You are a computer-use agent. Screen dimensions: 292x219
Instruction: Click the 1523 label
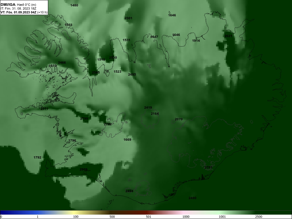click(x=117, y=72)
